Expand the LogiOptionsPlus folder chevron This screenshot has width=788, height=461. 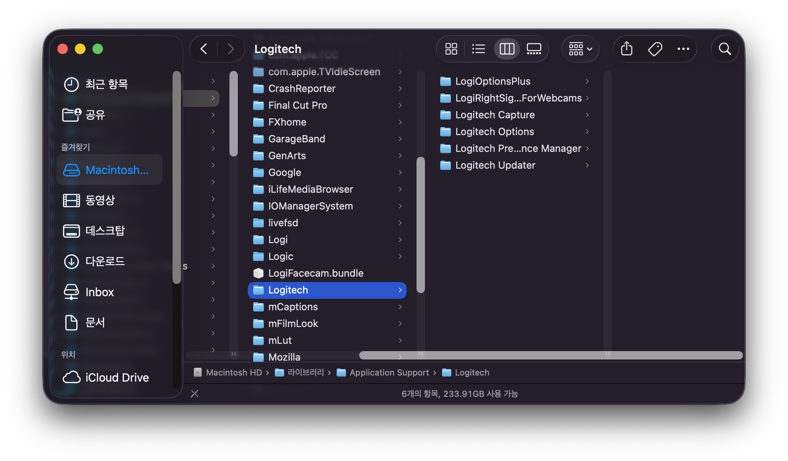tap(587, 81)
